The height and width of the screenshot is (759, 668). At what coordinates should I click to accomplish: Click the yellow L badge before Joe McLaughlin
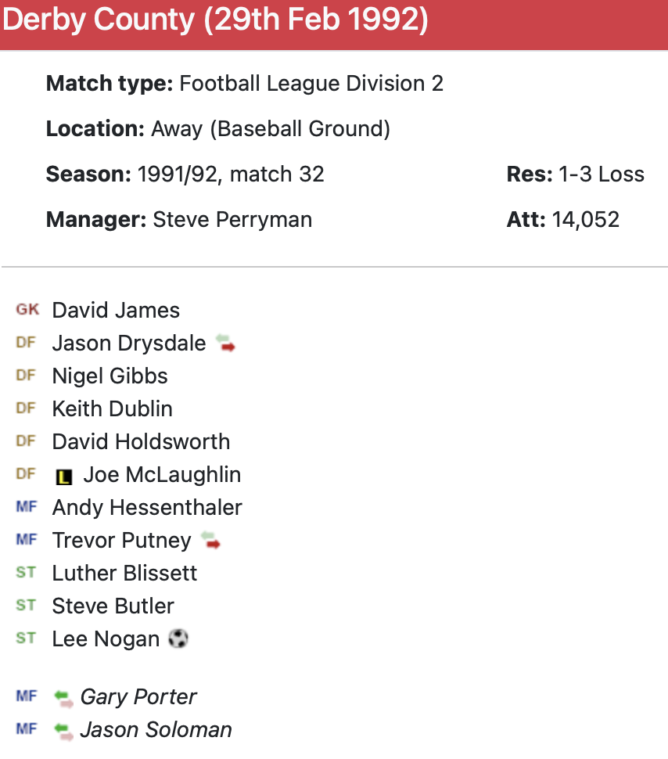point(64,475)
